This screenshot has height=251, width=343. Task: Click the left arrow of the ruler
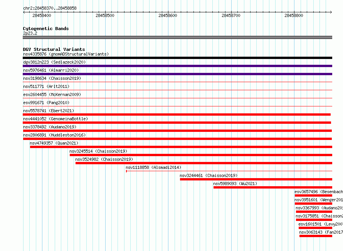tap(24, 12)
